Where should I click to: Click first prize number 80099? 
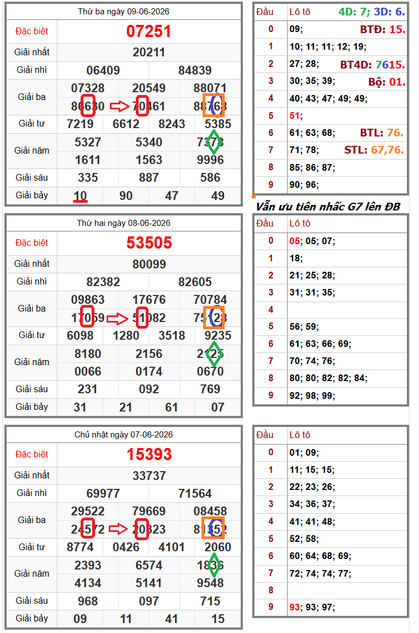click(x=149, y=264)
